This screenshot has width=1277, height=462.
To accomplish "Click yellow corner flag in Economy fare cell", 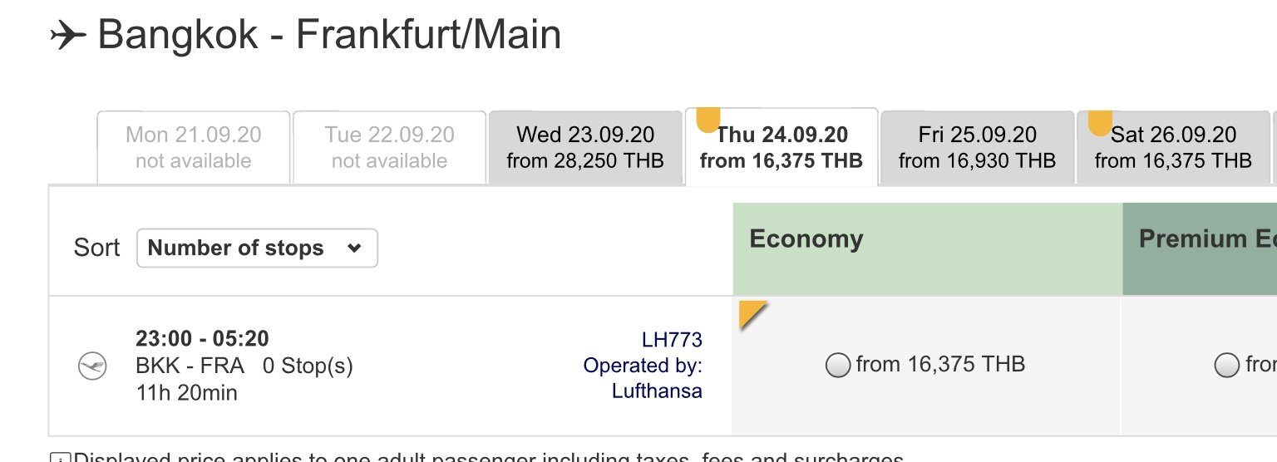I will pyautogui.click(x=751, y=312).
